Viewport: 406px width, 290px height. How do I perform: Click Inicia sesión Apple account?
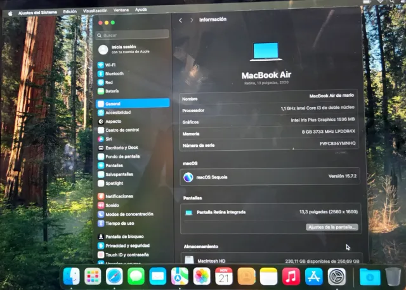tap(124, 49)
